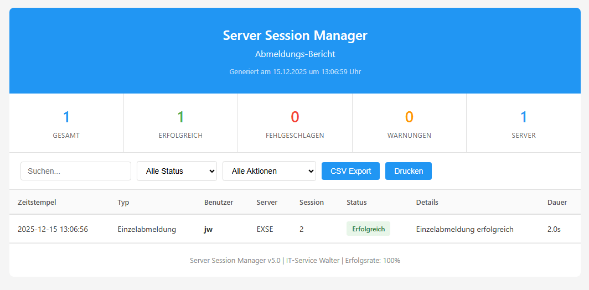Select the Benutzer column header
This screenshot has height=290, width=589.
click(219, 203)
